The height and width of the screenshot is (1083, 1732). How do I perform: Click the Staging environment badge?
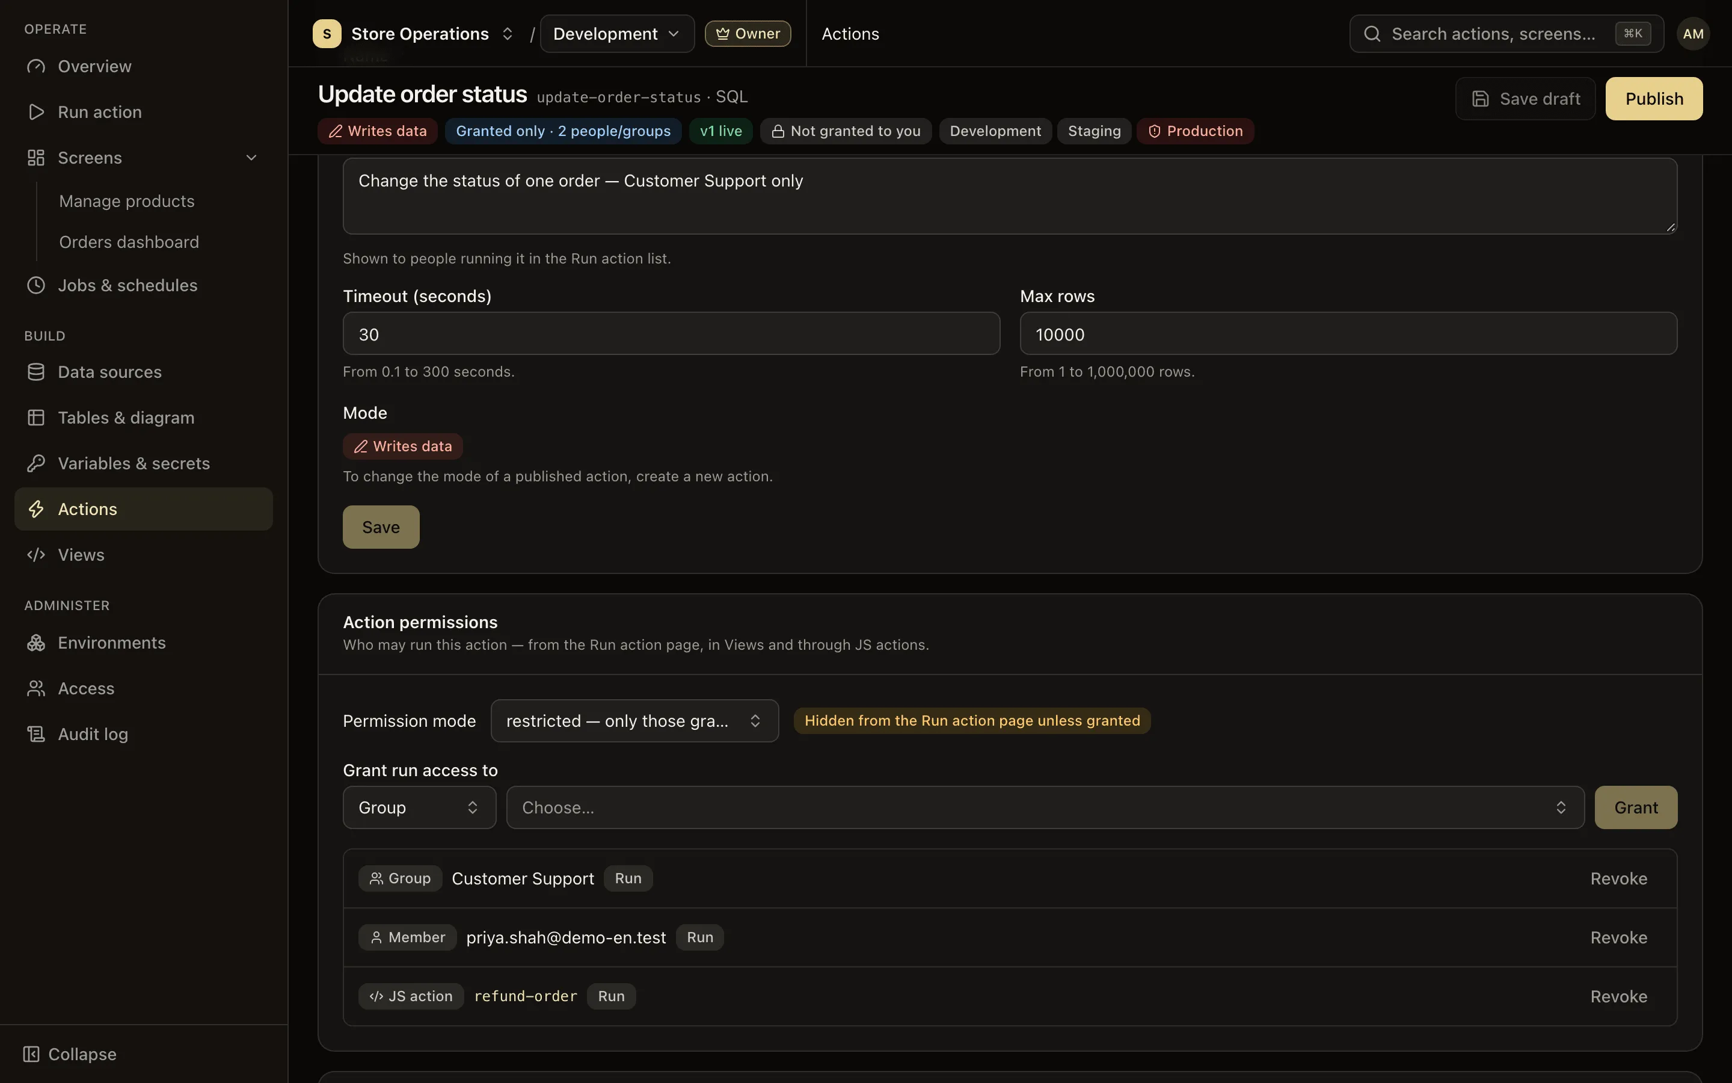[x=1095, y=132]
